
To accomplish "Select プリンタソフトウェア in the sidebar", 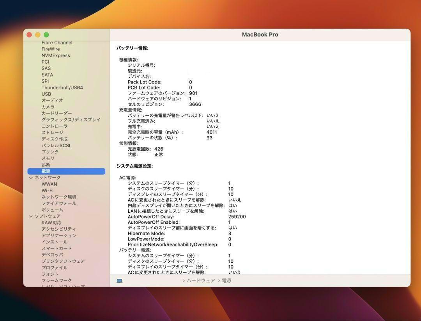I will 63,261.
